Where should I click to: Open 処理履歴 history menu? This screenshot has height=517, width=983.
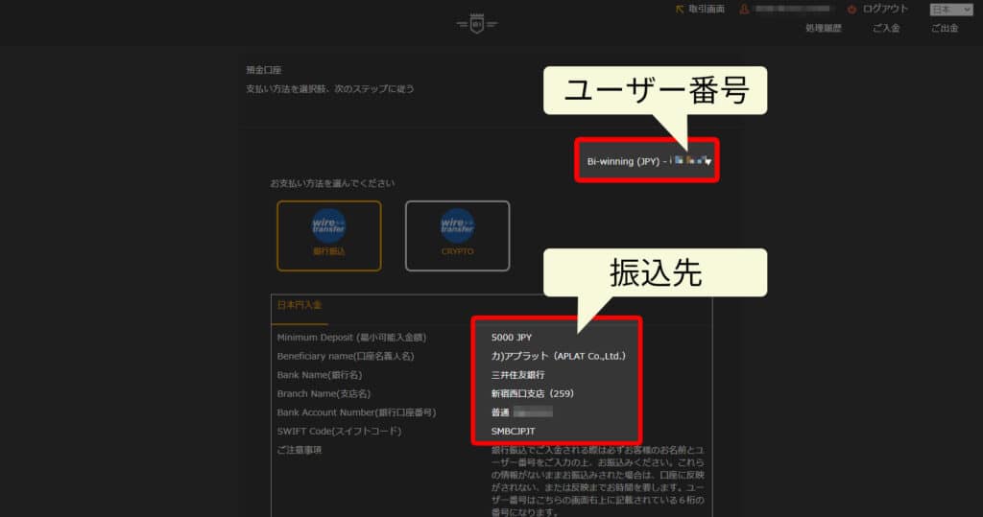(x=823, y=28)
